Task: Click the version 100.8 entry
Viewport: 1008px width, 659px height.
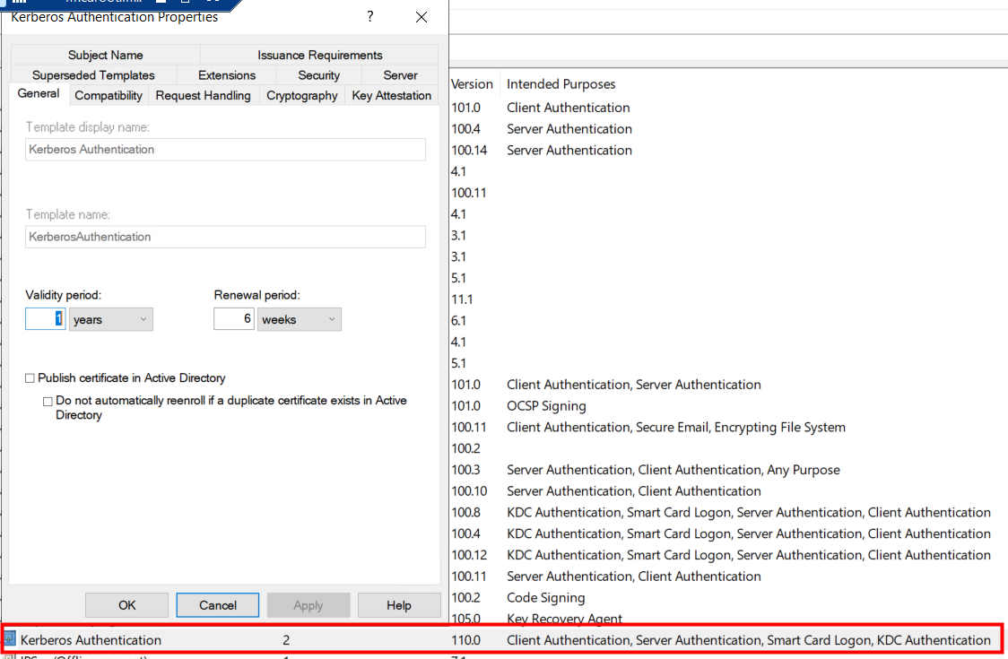Action: [x=466, y=512]
